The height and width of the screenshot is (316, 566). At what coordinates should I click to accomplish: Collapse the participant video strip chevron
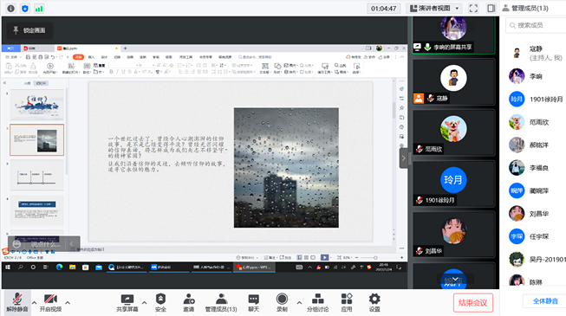404,158
